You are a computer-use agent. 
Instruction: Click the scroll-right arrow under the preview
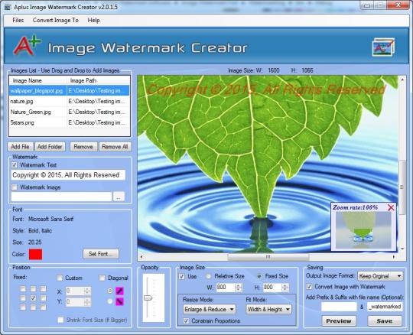coord(394,257)
